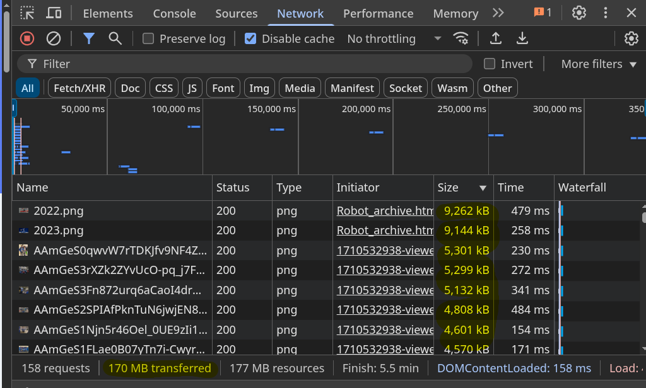The height and width of the screenshot is (388, 646).
Task: Select the inspect element picker icon
Action: 27,13
